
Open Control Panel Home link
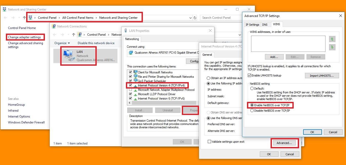click(22, 28)
